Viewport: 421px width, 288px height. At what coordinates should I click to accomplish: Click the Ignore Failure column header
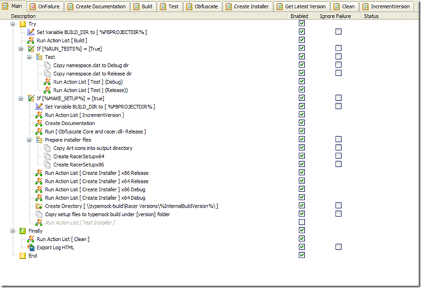pos(335,16)
